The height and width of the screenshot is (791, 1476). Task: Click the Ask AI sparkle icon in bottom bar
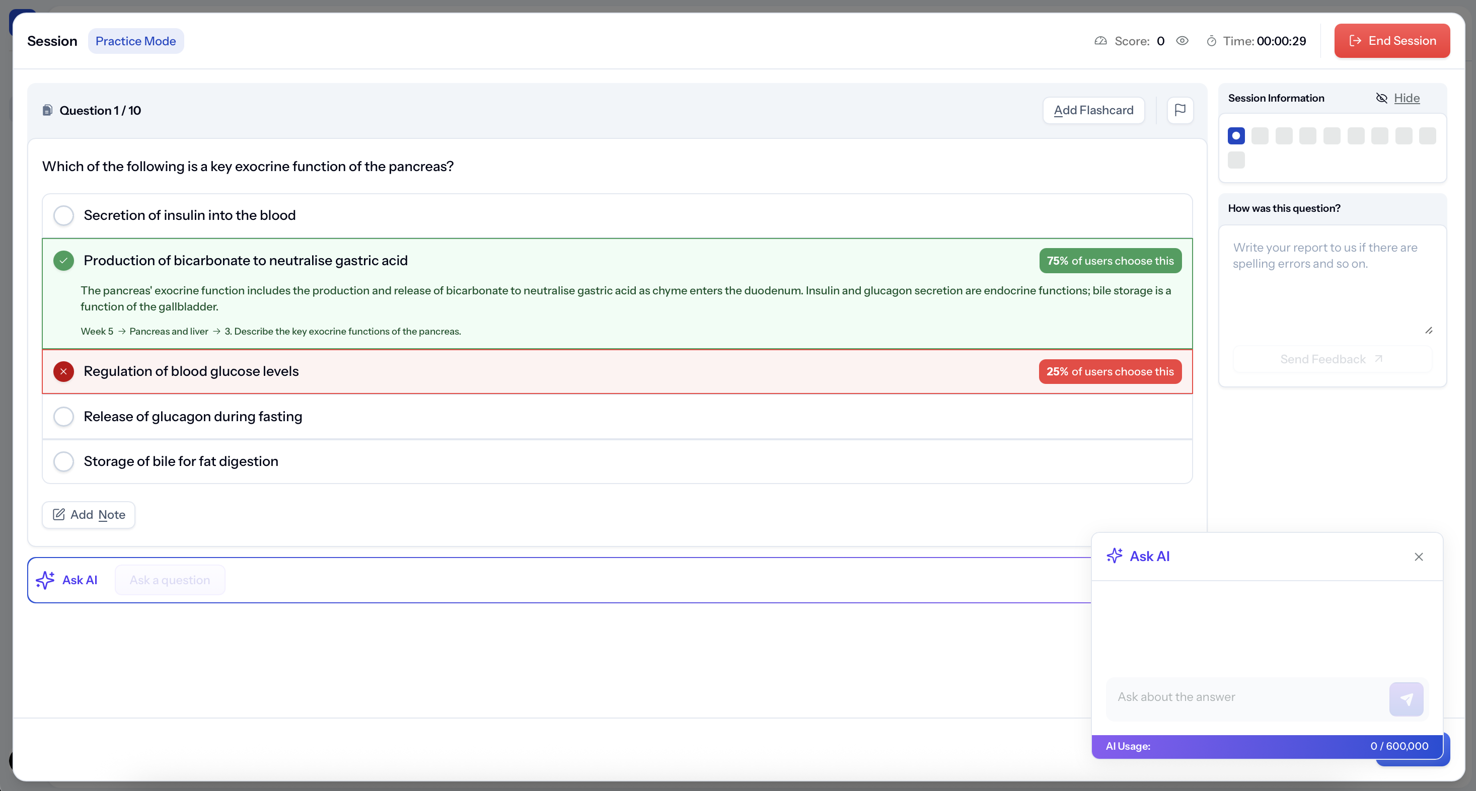point(45,580)
